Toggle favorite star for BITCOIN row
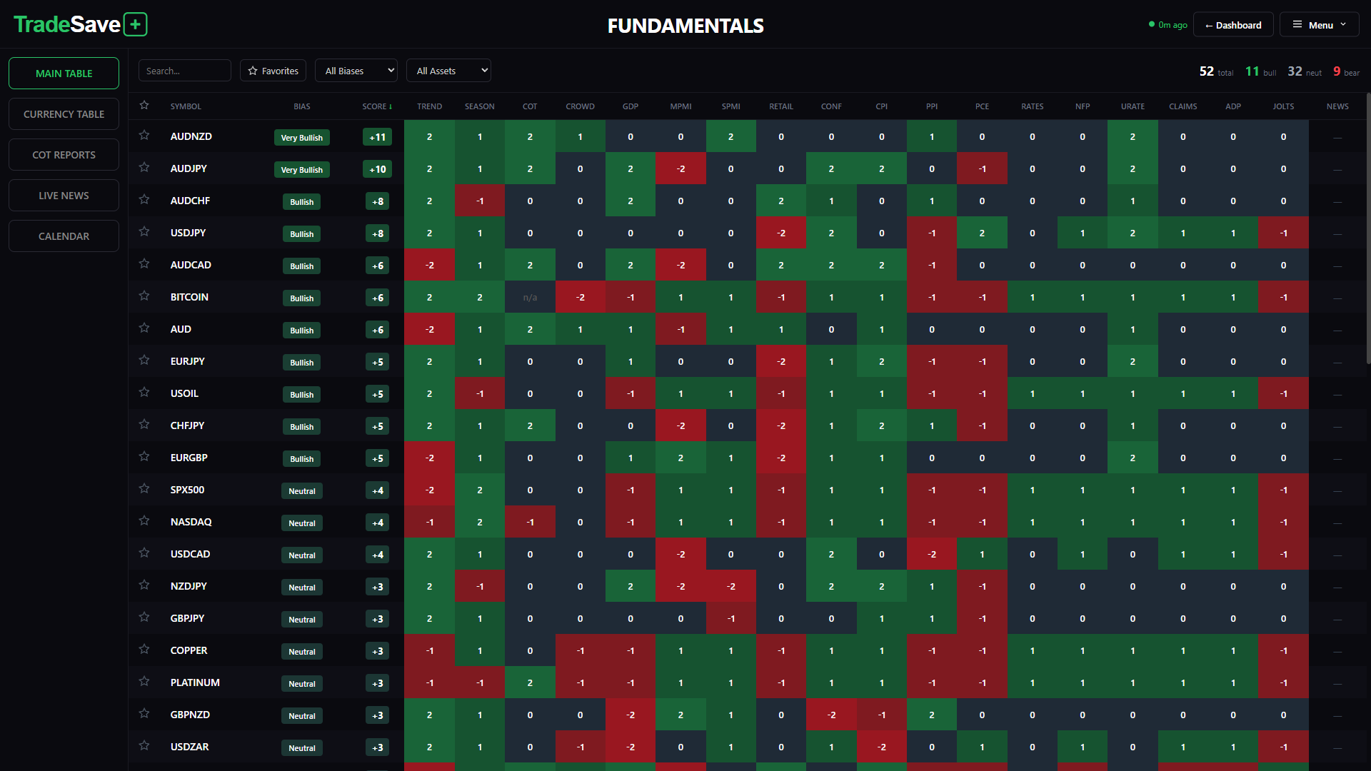1371x771 pixels. click(x=144, y=296)
